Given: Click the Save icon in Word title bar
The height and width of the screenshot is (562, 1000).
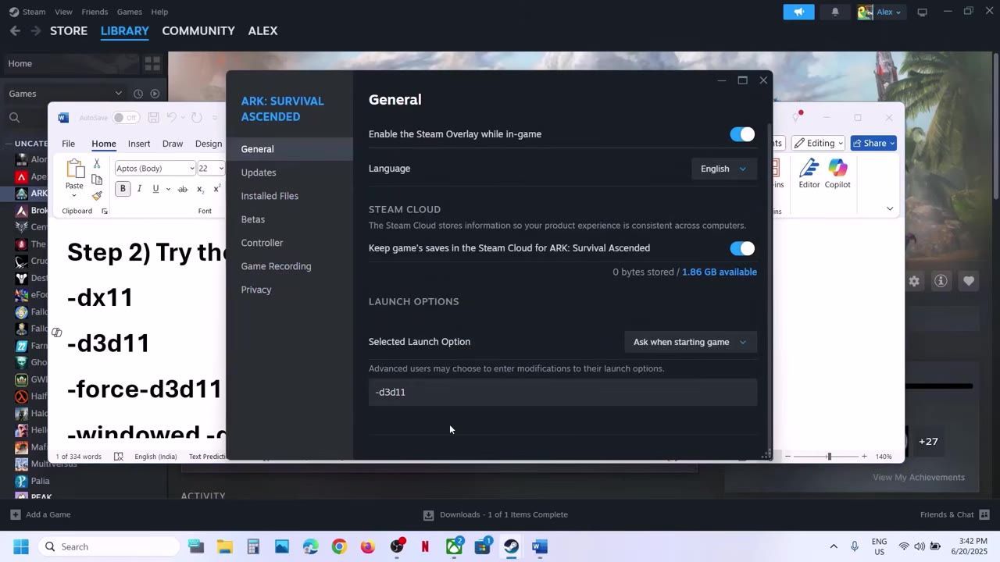Looking at the screenshot, I should click(154, 118).
